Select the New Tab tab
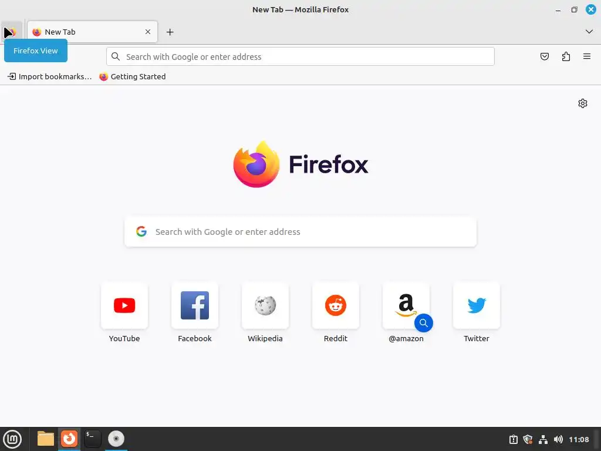 (x=92, y=32)
